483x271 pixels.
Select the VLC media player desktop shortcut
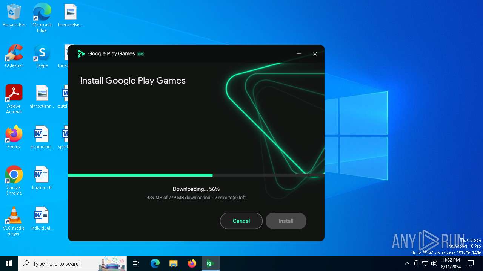[x=14, y=221]
